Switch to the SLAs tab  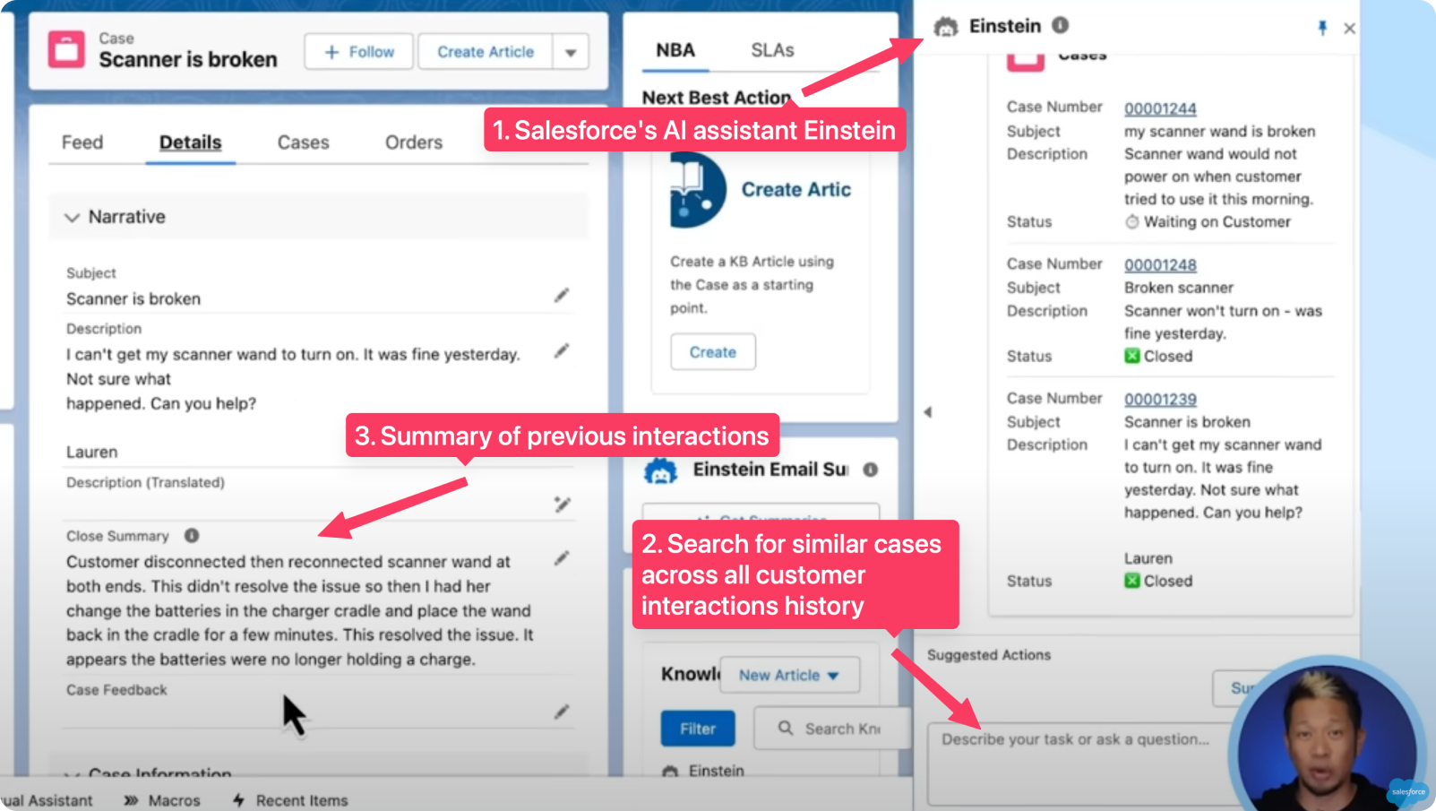pos(772,50)
